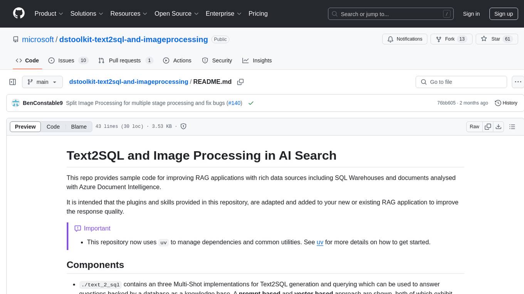Select the Preview view
Image resolution: width=524 pixels, height=294 pixels.
[x=25, y=127]
